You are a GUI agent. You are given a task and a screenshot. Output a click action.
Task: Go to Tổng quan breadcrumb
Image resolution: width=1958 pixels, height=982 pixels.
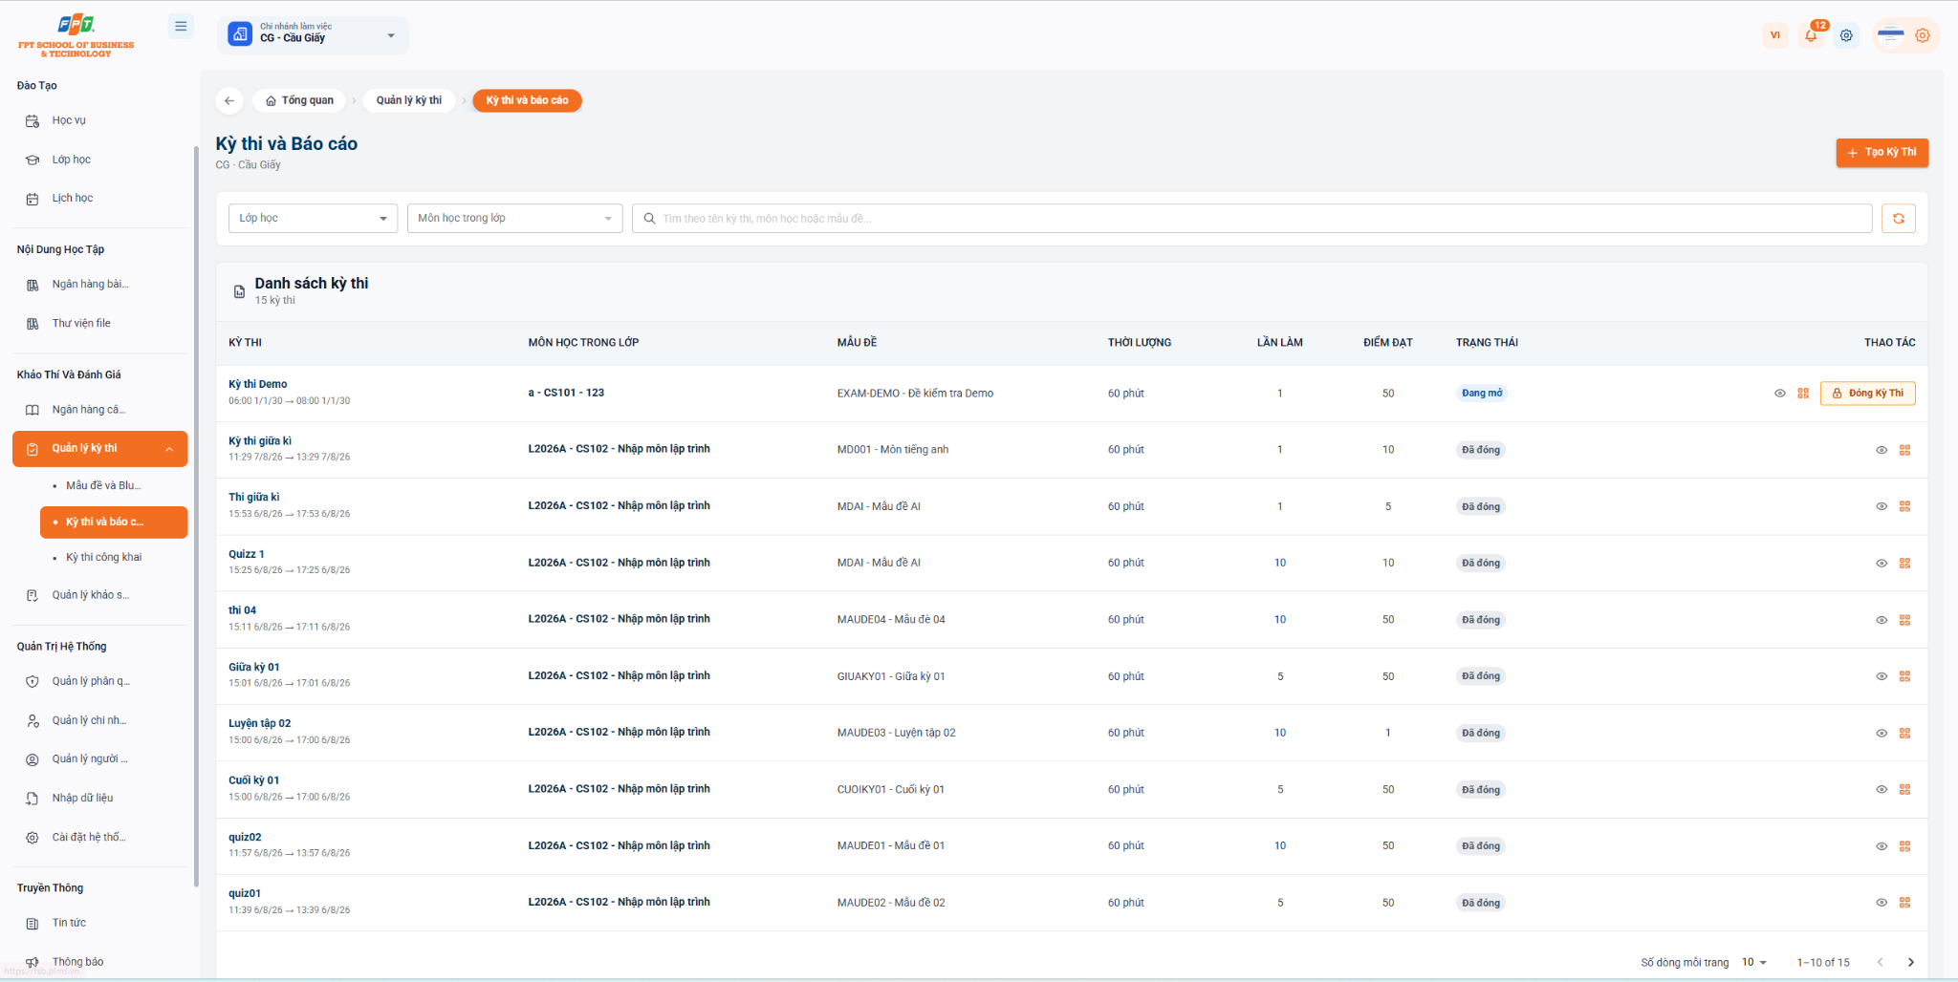tap(299, 100)
